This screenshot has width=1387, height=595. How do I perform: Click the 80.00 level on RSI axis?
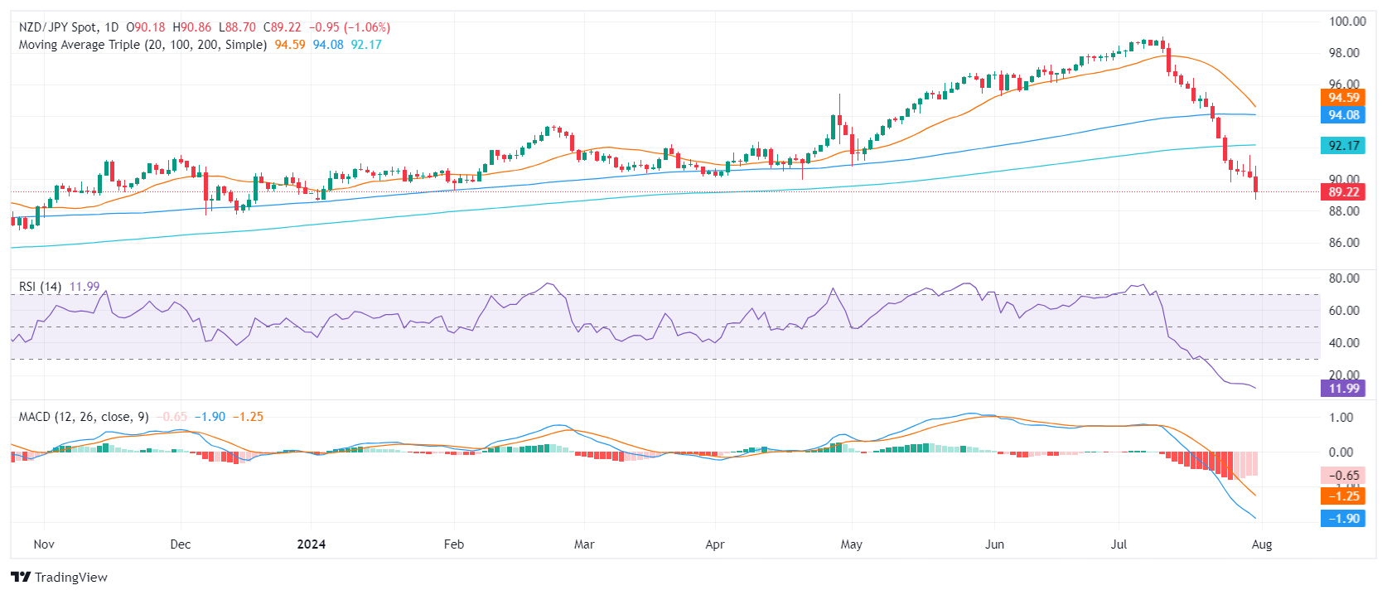click(x=1344, y=278)
